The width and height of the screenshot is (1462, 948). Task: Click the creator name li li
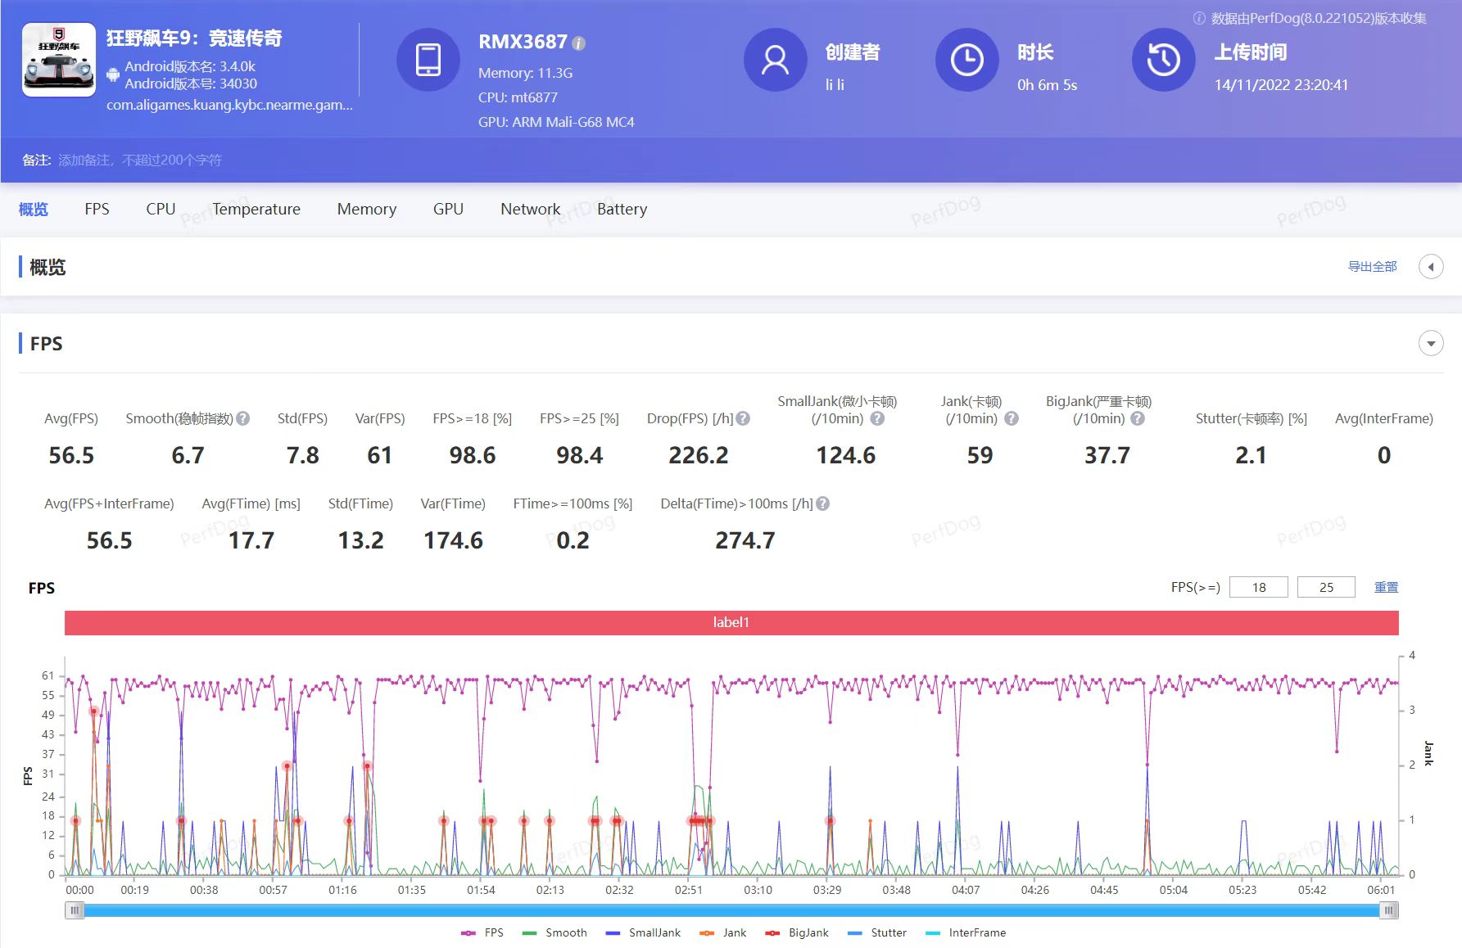click(x=835, y=85)
